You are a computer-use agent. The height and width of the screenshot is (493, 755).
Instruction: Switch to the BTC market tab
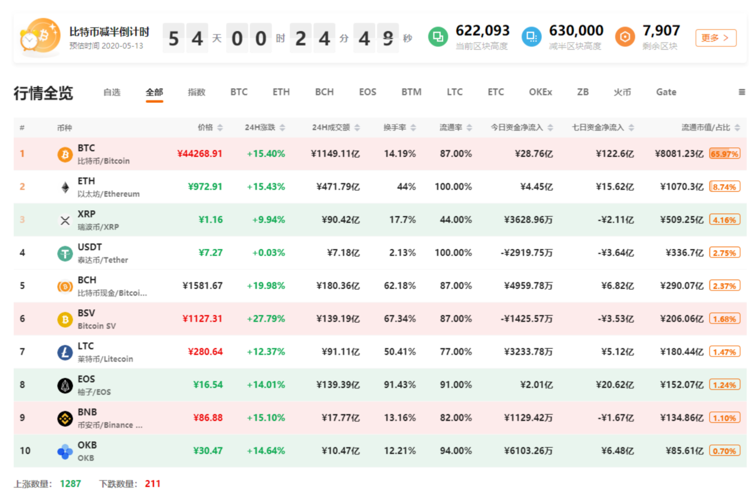coord(239,92)
